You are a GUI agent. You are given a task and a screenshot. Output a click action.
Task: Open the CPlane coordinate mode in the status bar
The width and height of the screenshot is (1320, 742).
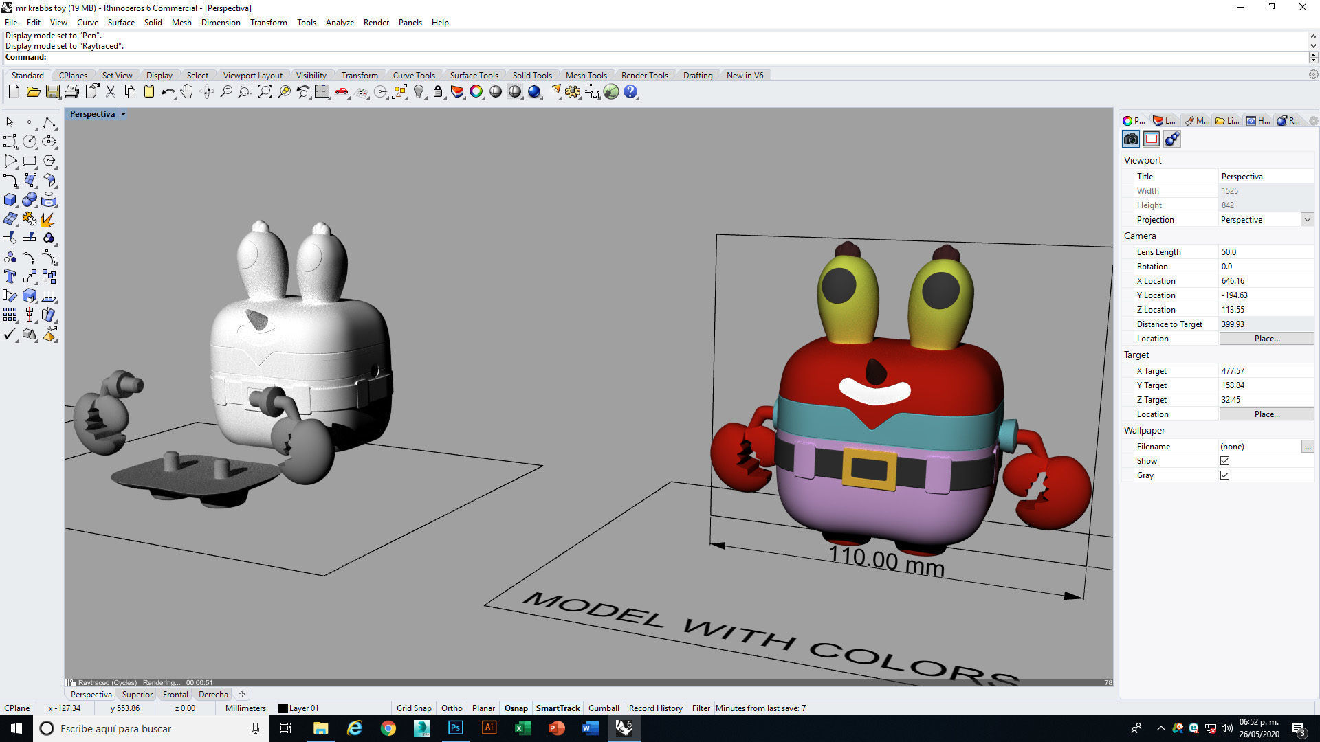point(17,708)
